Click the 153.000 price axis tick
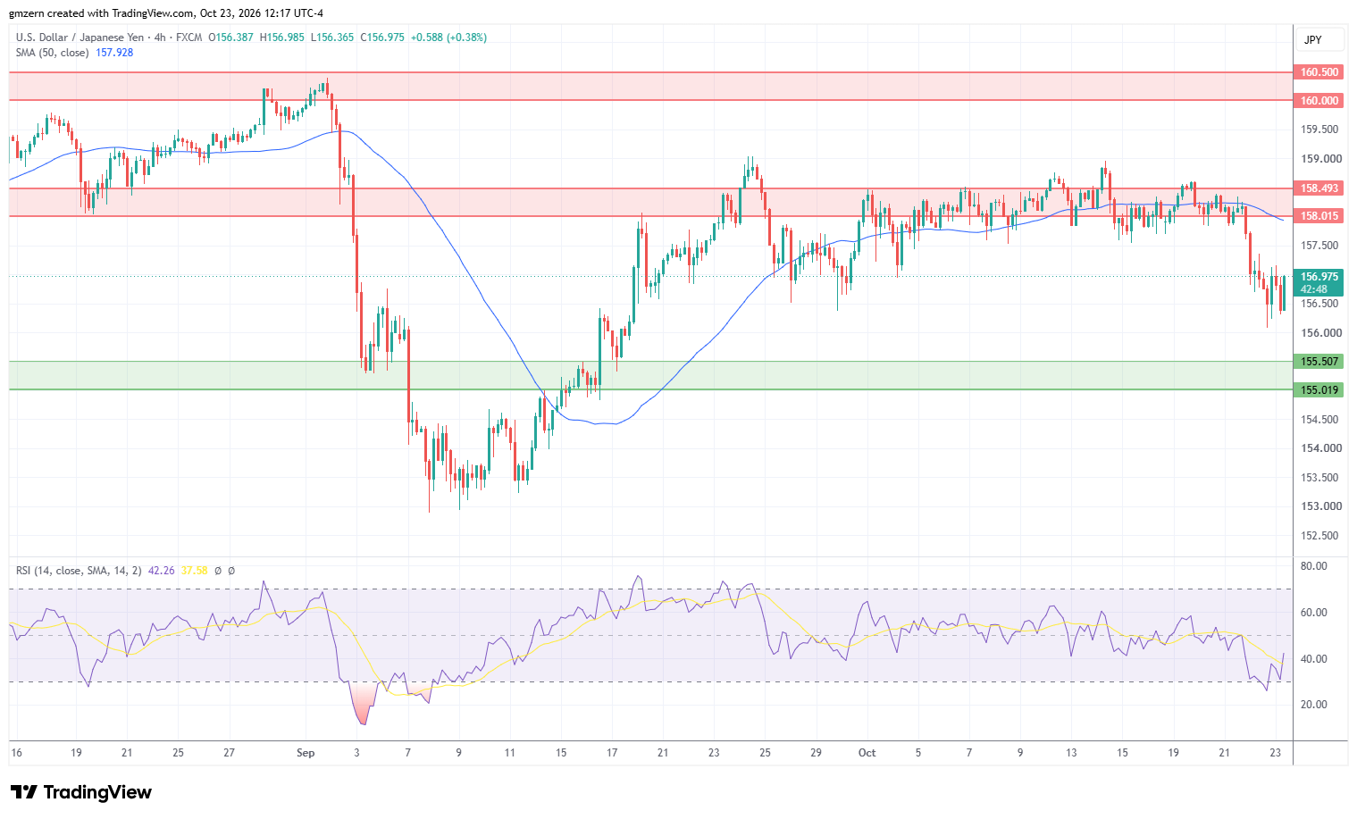 [x=1319, y=506]
